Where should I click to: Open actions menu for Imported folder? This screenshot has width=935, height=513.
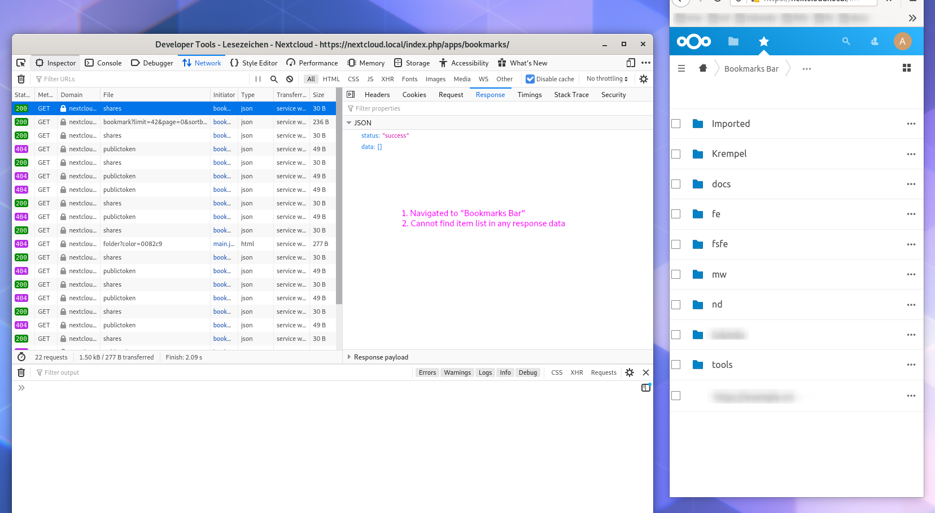click(x=911, y=124)
